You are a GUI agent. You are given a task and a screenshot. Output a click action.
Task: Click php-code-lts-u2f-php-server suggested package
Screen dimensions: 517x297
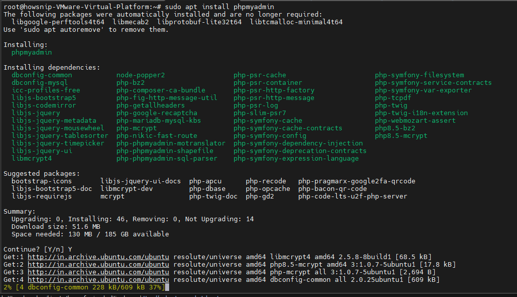353,196
